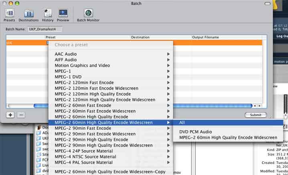
Task: Select the Preset column header
Action: tap(87, 37)
